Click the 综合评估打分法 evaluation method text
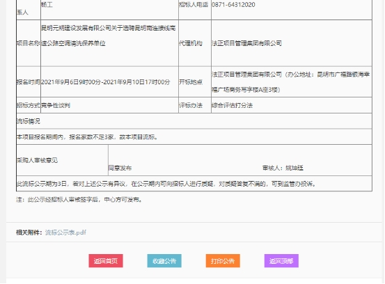Viewport: 385px width, 284px height. click(x=232, y=105)
